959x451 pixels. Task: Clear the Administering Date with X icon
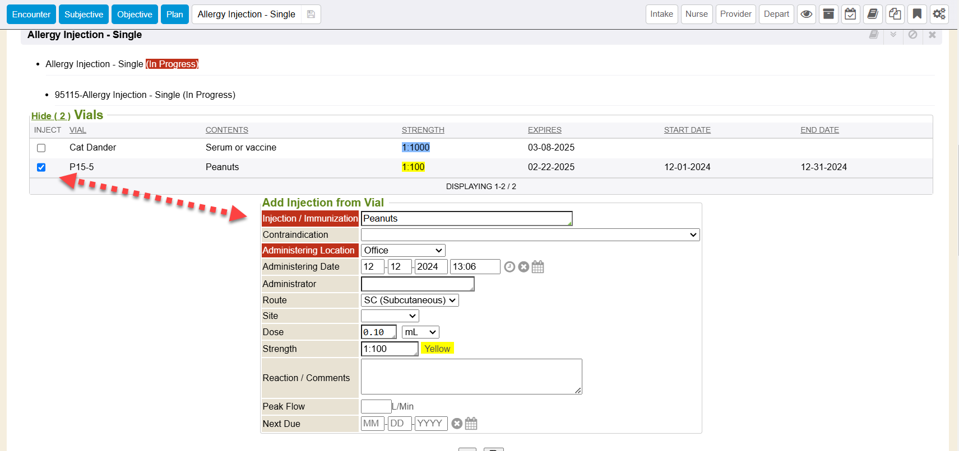(x=523, y=267)
